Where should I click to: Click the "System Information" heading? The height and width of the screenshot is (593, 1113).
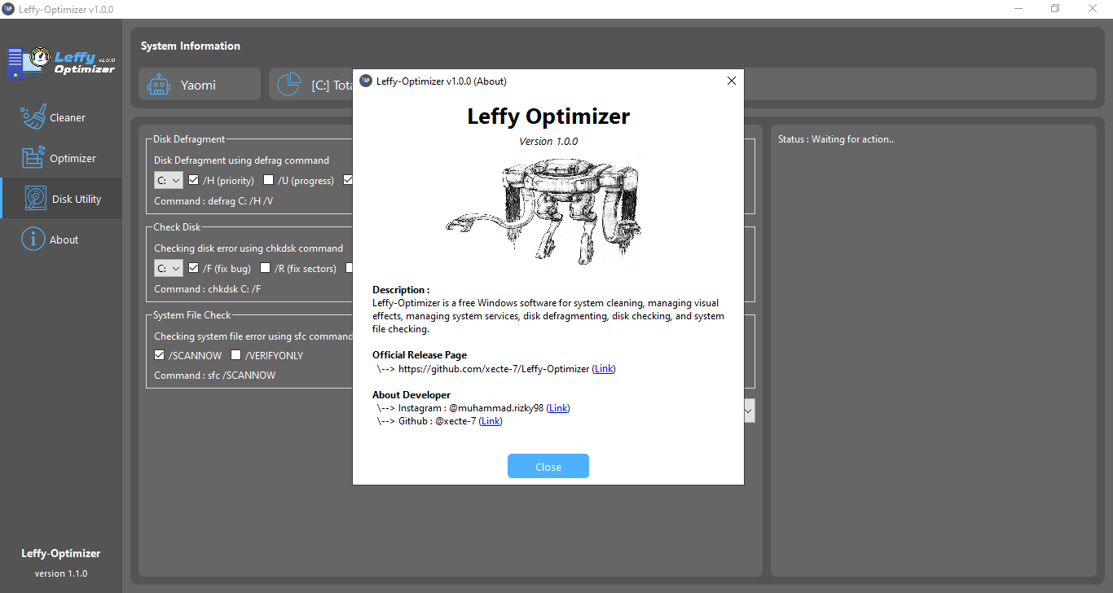point(191,46)
